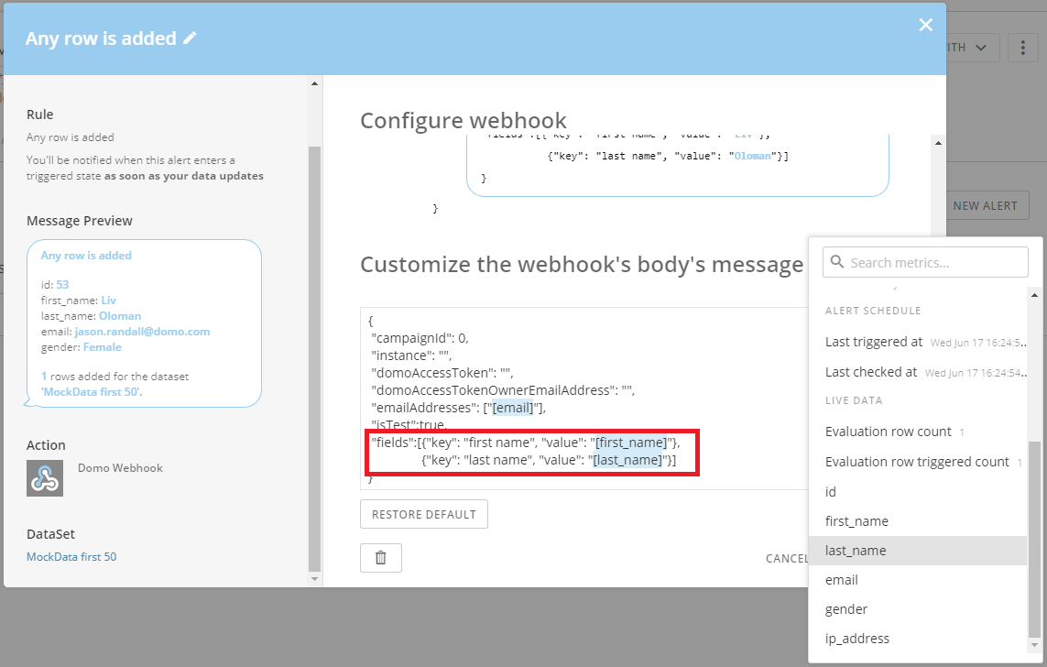Open the three-dot options menu top right
The height and width of the screenshot is (667, 1047).
pos(1022,47)
